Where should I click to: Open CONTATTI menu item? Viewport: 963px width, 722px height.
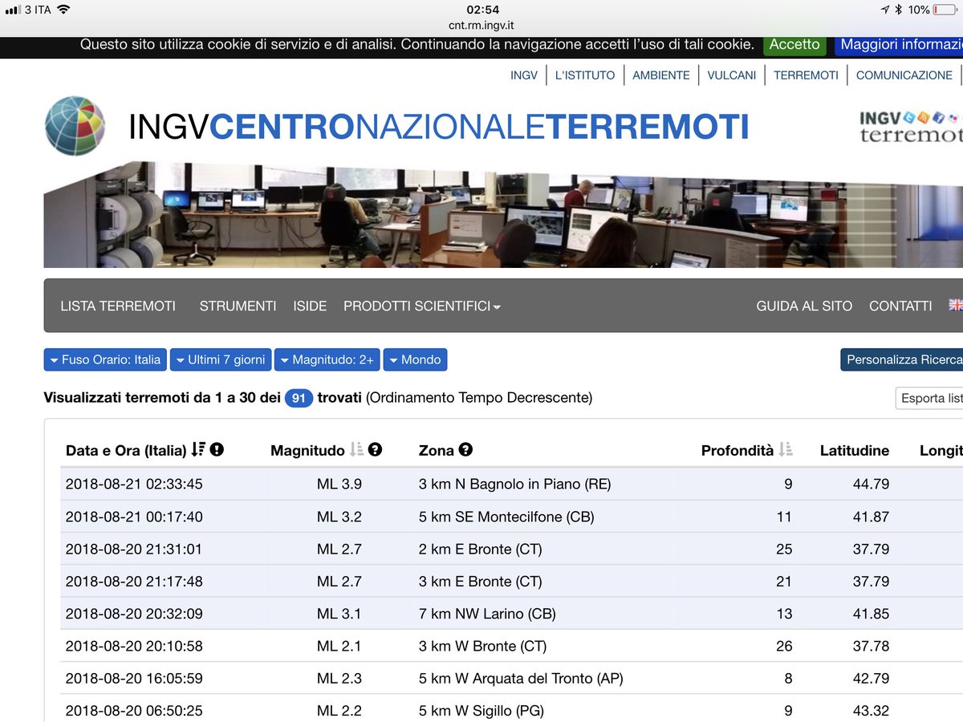tap(900, 306)
